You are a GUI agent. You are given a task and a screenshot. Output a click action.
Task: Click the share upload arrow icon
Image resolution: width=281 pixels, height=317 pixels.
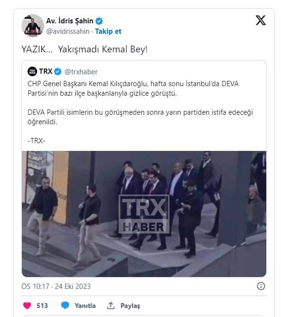pyautogui.click(x=111, y=306)
